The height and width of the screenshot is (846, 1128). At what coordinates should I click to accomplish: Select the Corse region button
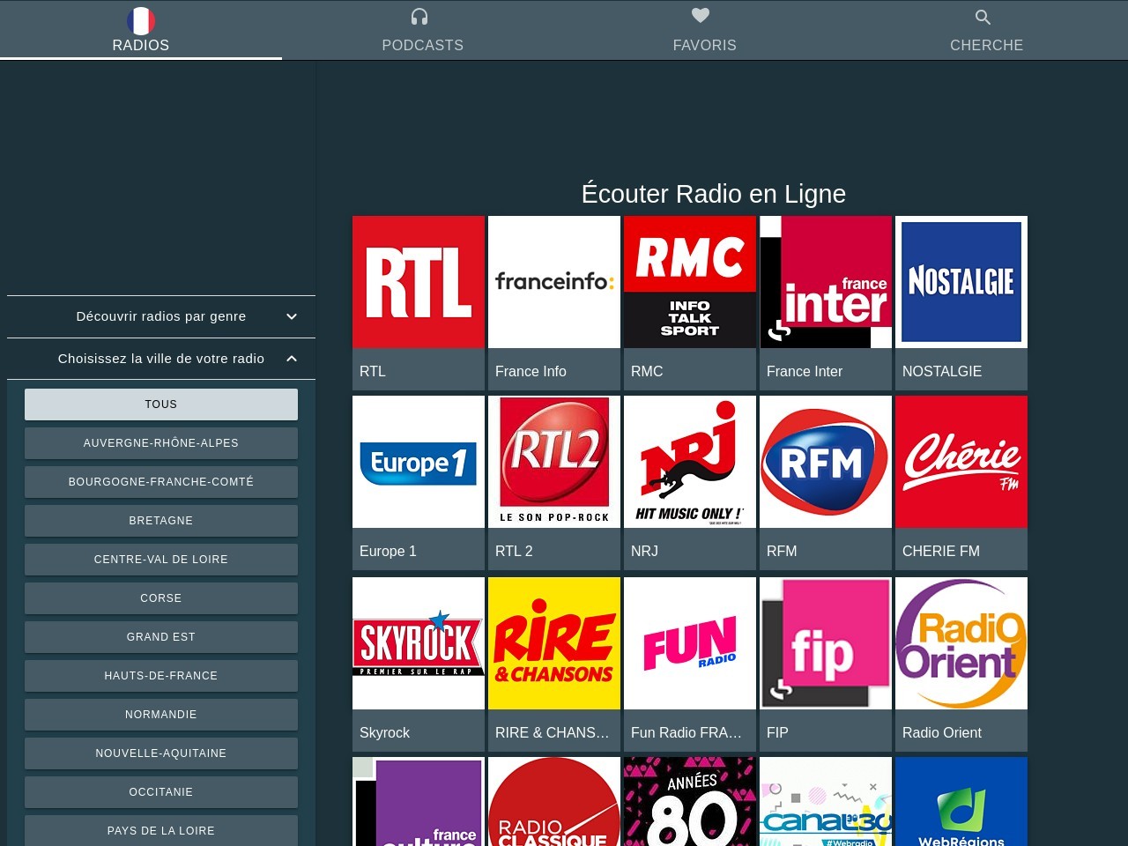coord(161,598)
